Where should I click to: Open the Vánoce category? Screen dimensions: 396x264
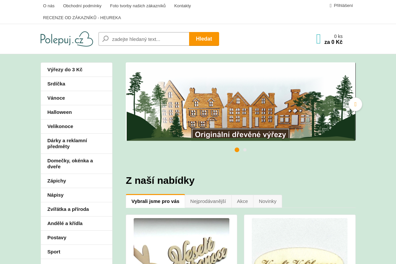click(77, 98)
